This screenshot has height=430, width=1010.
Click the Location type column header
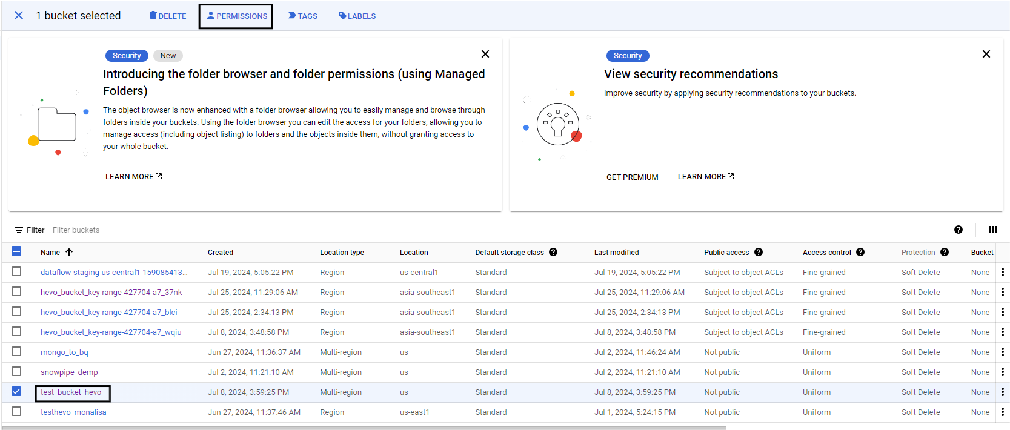pyautogui.click(x=342, y=253)
